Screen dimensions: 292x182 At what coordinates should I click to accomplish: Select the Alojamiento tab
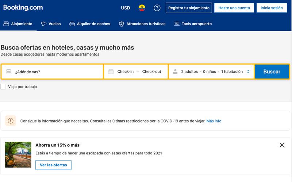point(18,24)
